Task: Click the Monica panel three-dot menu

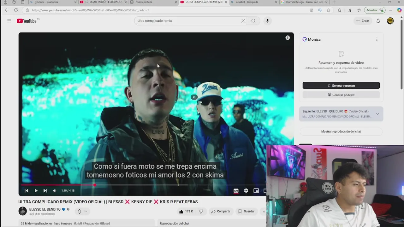Action: pyautogui.click(x=377, y=39)
